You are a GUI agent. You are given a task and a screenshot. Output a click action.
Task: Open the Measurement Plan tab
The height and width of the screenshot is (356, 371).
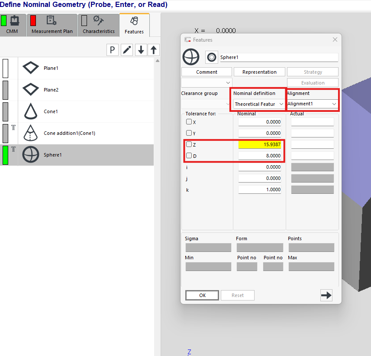52,26
